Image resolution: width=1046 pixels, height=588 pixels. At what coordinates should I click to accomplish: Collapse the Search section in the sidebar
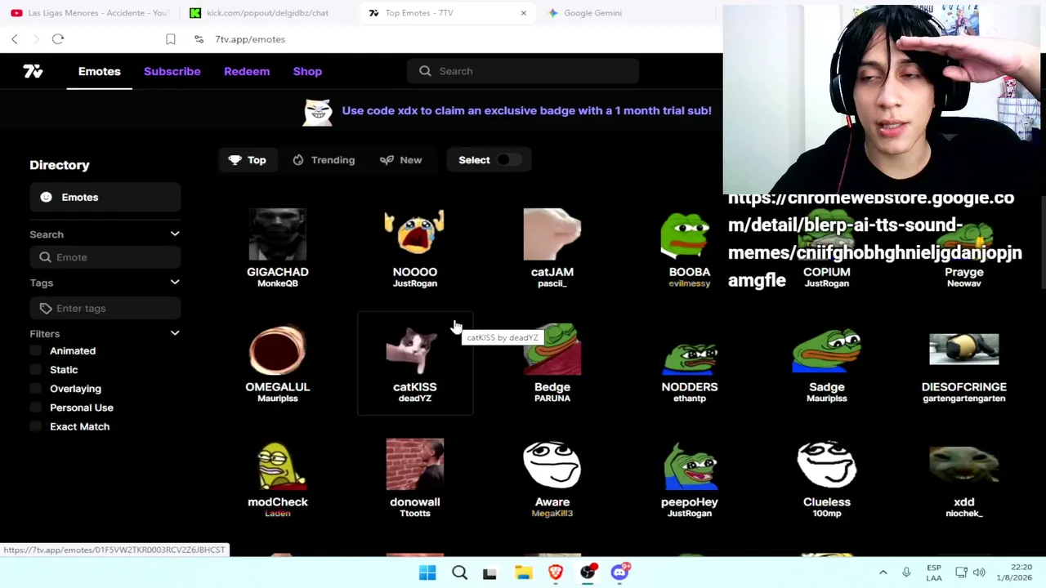point(174,234)
